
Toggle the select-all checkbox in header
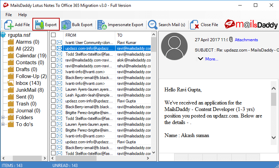click(x=53, y=35)
